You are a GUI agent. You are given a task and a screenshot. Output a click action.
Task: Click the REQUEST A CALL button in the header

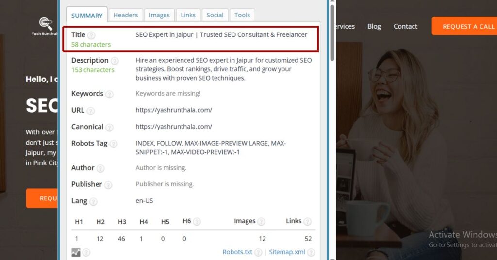click(x=464, y=26)
